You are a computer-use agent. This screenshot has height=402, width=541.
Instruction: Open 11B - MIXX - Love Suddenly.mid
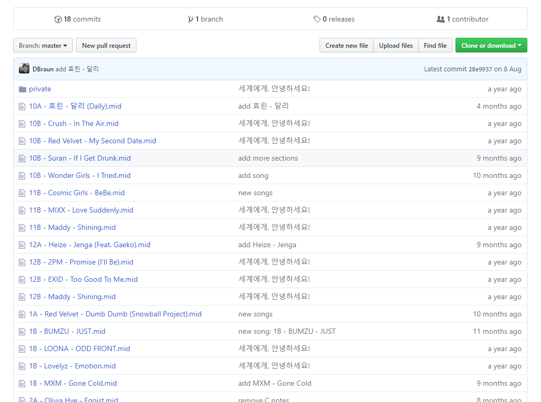click(81, 210)
